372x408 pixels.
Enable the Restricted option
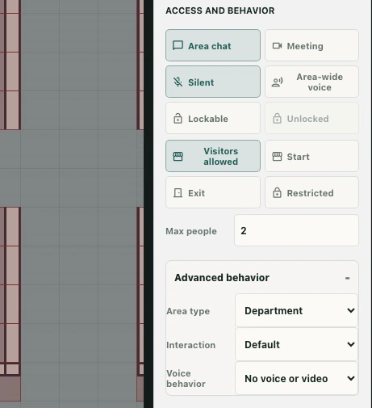[311, 192]
